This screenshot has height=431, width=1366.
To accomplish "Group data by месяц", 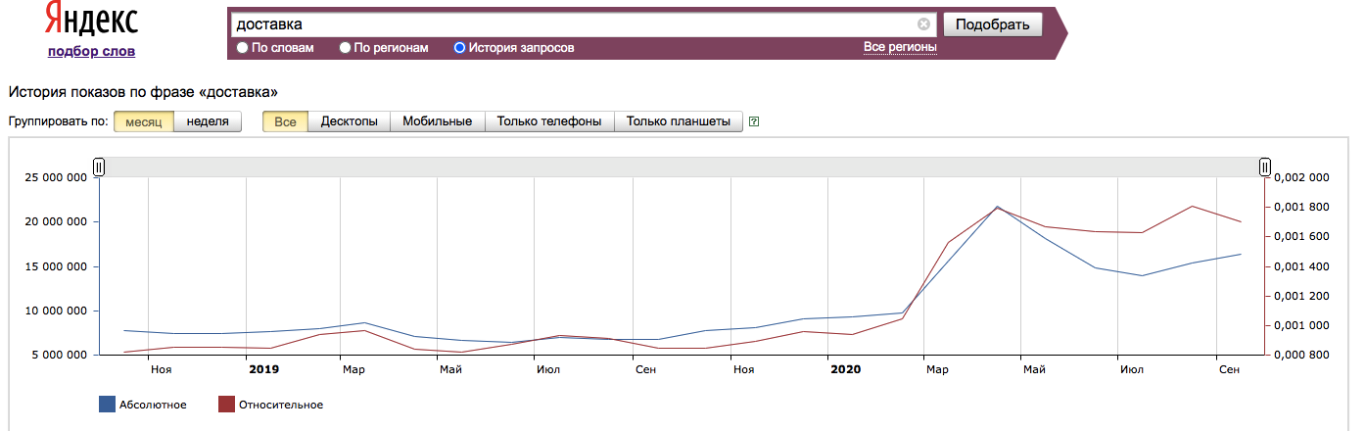I will [x=144, y=121].
